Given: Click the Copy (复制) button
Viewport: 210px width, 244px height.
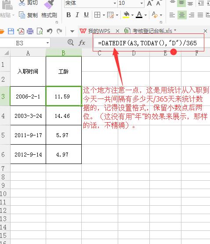Looking at the screenshot, I should click(x=28, y=15).
